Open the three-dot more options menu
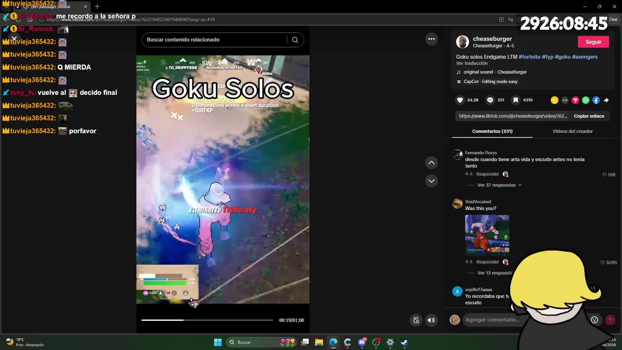622x350 pixels. pyautogui.click(x=432, y=39)
